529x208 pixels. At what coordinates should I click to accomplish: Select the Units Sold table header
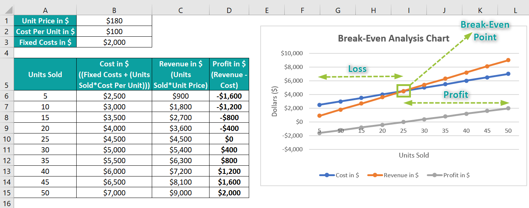click(x=45, y=74)
